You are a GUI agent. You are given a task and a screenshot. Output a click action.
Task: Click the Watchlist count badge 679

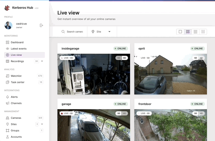pyautogui.click(x=40, y=76)
